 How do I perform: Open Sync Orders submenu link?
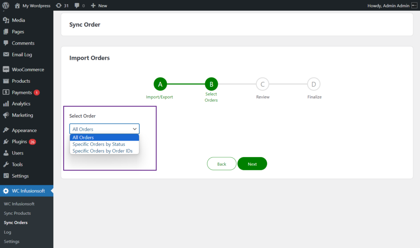tap(16, 223)
